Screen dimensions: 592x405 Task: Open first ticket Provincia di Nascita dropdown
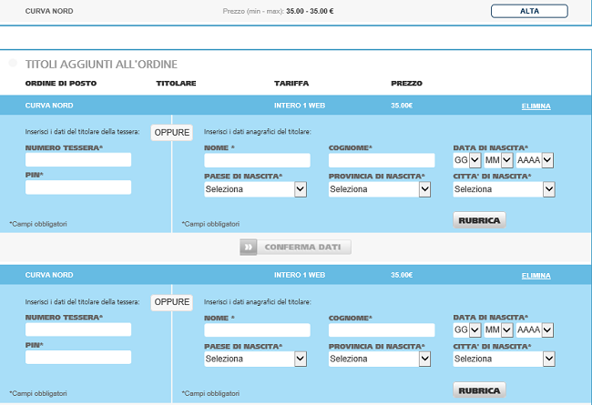click(x=380, y=189)
